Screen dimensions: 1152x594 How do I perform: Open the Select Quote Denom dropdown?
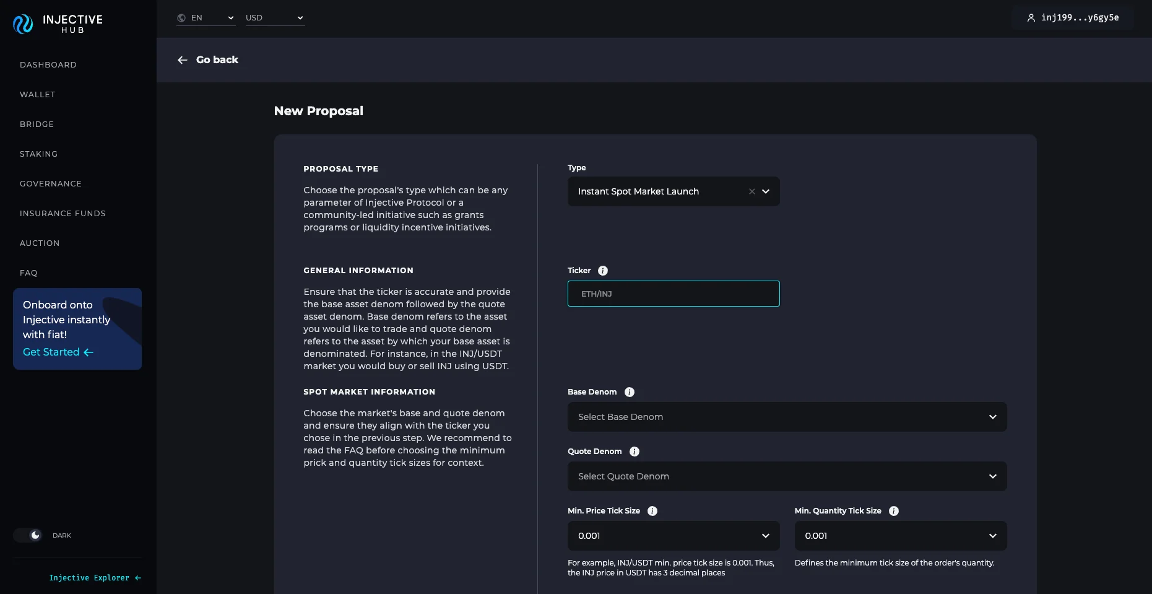pos(787,476)
